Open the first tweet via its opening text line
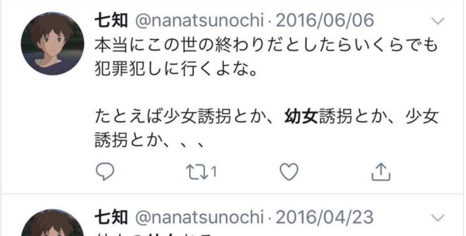Image resolution: width=466 pixels, height=236 pixels. [266, 46]
